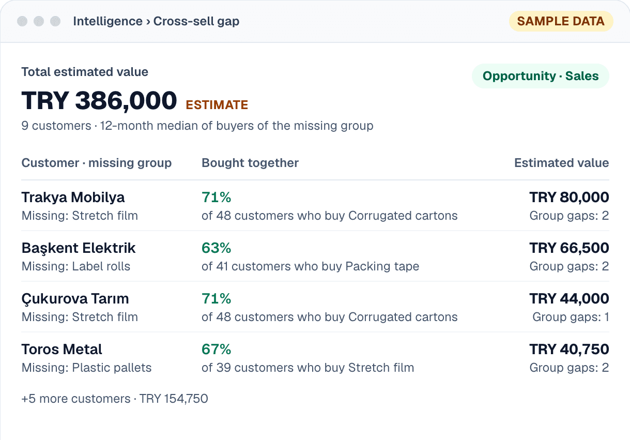
Task: Click the "Total estimated value" label
Action: click(85, 72)
